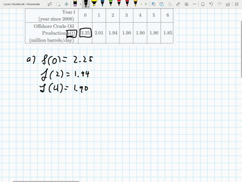This screenshot has height=182, width=242.
Task: Click table cell with value 2.01
Action: [x=99, y=33]
